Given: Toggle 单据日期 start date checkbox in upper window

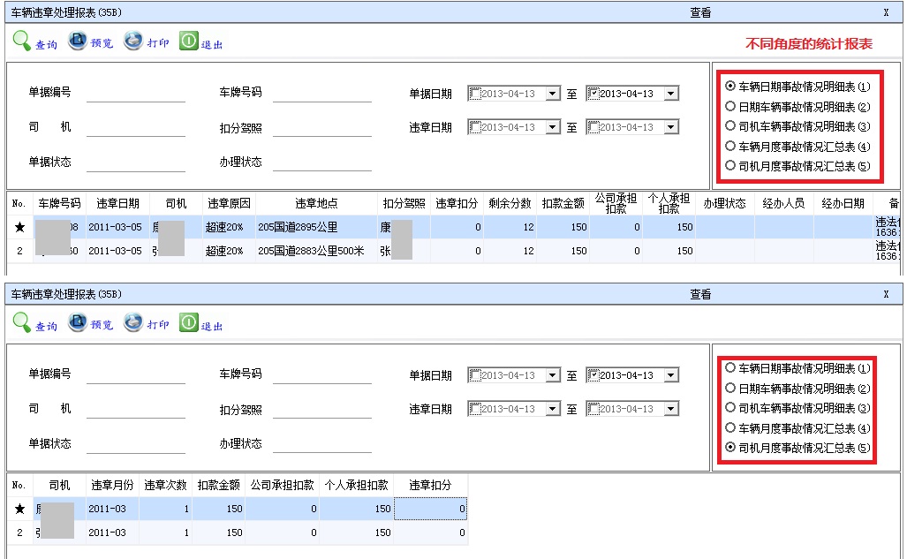Looking at the screenshot, I should click(x=475, y=94).
